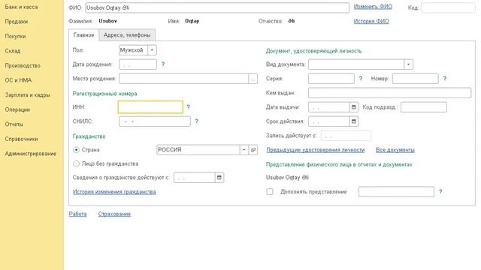Click the Кем выдан input field

point(389,93)
